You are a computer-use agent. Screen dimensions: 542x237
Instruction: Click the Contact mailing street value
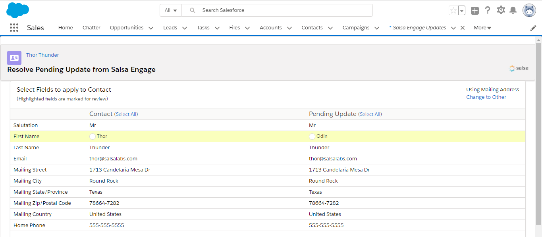pos(120,170)
